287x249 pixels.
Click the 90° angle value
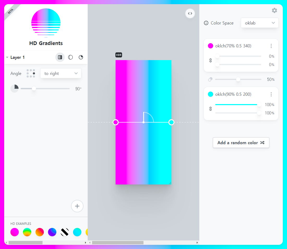78,89
